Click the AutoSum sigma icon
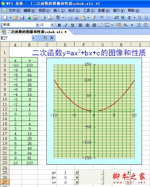This screenshot has width=150, height=187. [130, 18]
